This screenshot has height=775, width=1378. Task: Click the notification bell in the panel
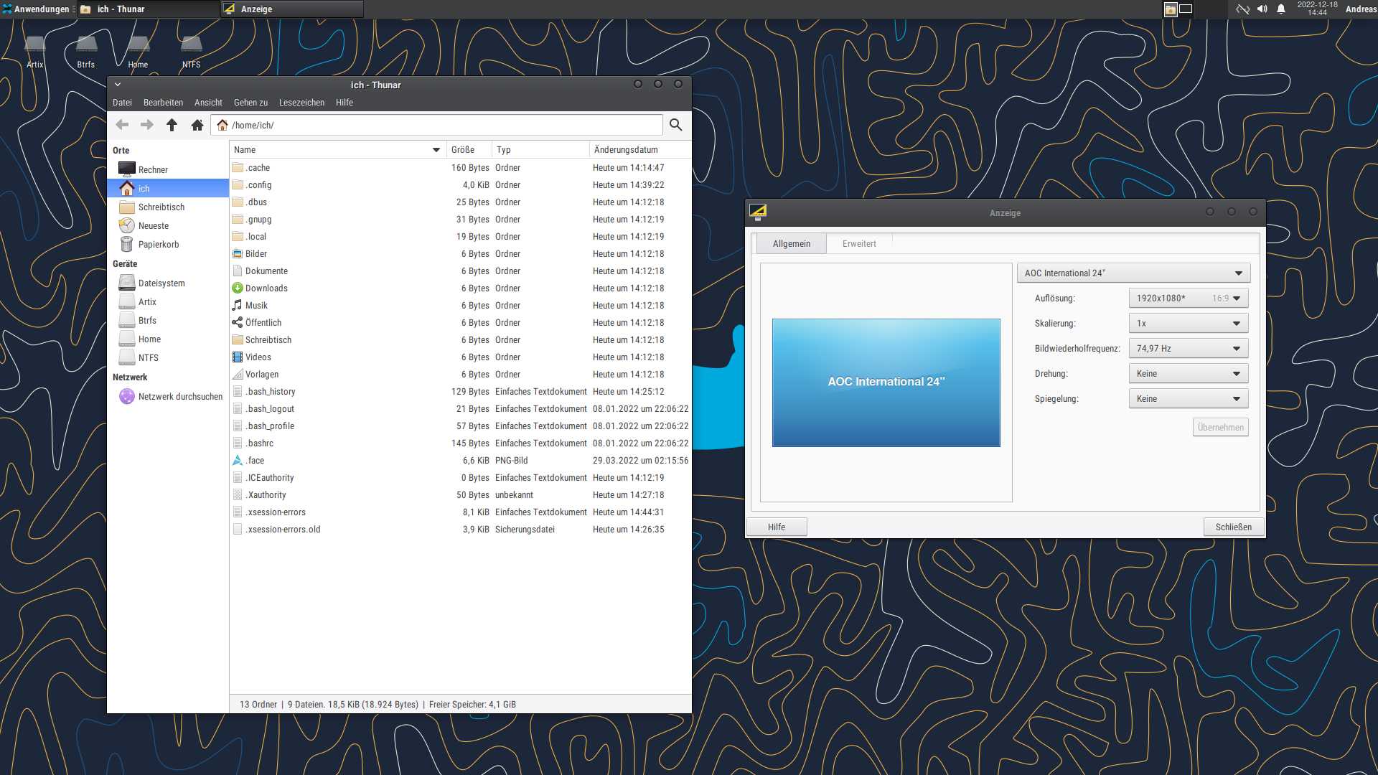tap(1281, 9)
